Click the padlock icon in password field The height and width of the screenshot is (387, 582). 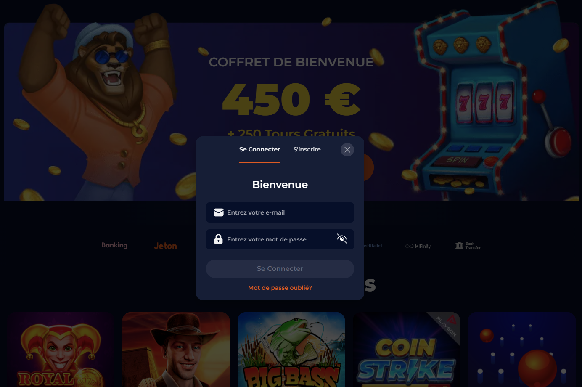(x=218, y=239)
